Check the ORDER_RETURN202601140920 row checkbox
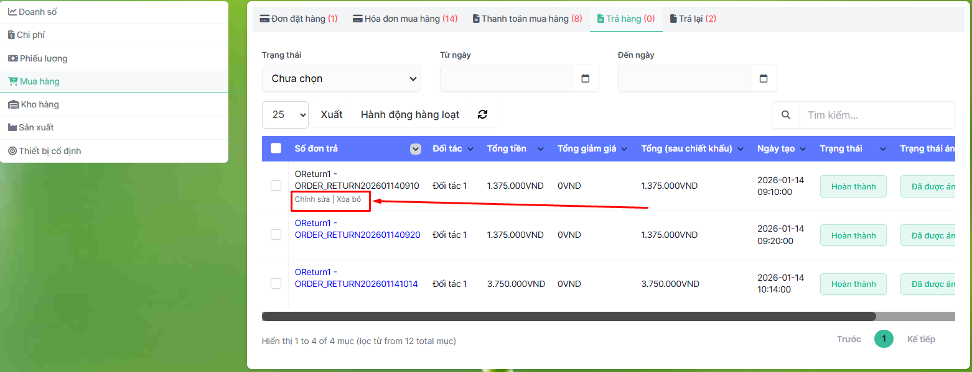Image resolution: width=972 pixels, height=372 pixels. pos(276,235)
